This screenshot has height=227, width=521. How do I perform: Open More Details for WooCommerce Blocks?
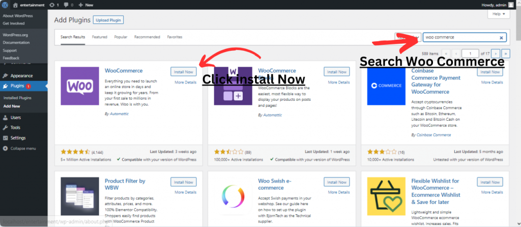tap(338, 82)
